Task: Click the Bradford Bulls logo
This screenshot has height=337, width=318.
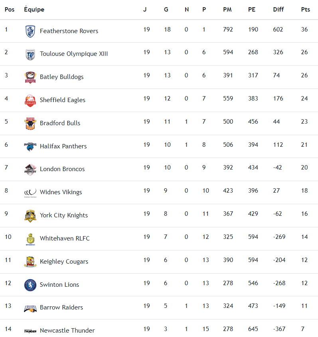Action: click(30, 123)
